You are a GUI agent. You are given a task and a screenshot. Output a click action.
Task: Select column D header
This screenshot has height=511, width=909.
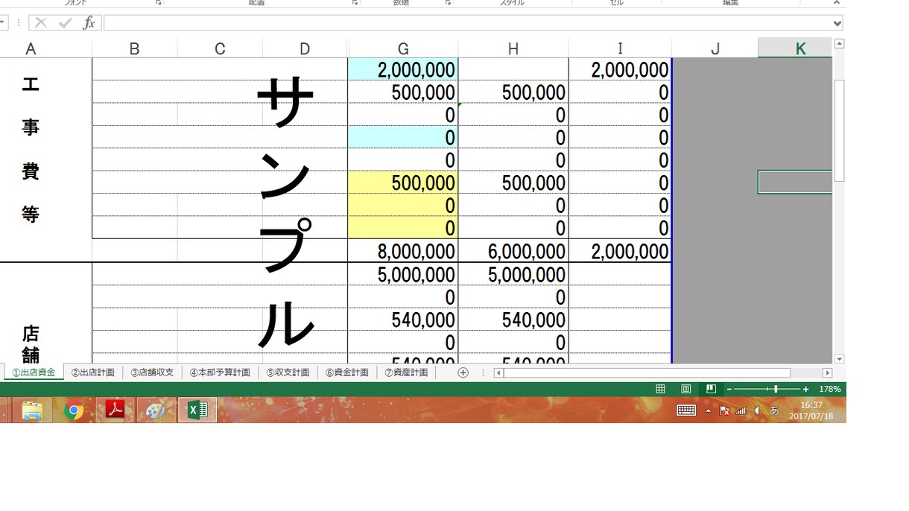click(305, 48)
